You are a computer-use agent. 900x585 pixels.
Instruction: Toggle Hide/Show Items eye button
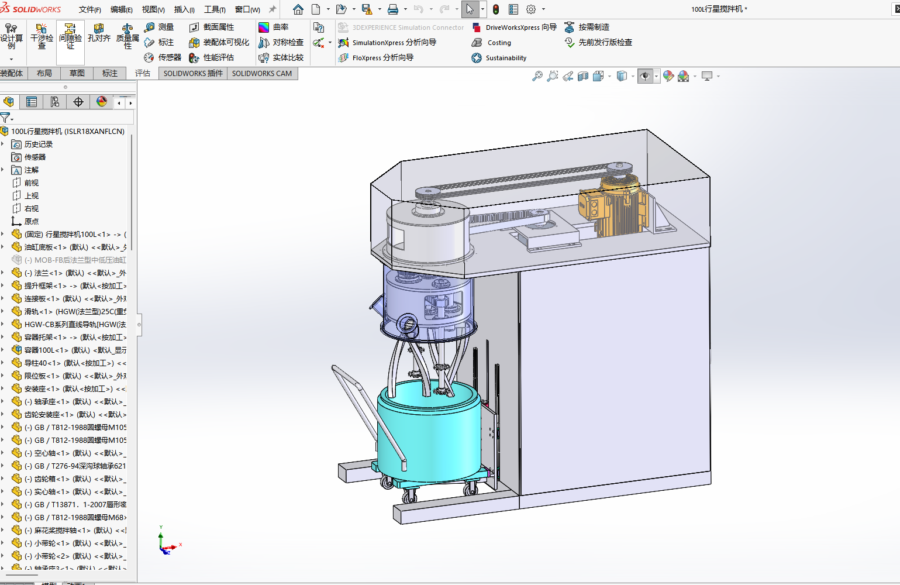(645, 76)
